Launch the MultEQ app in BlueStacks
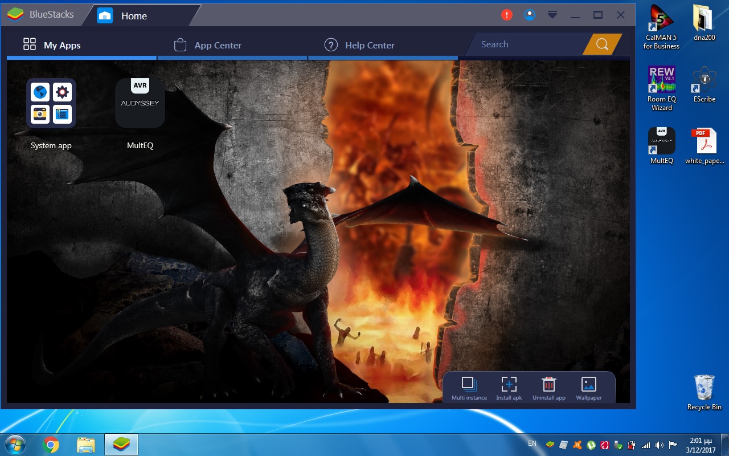The height and width of the screenshot is (456, 729). point(140,103)
